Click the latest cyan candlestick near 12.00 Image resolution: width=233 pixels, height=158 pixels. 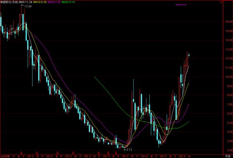(x=189, y=55)
